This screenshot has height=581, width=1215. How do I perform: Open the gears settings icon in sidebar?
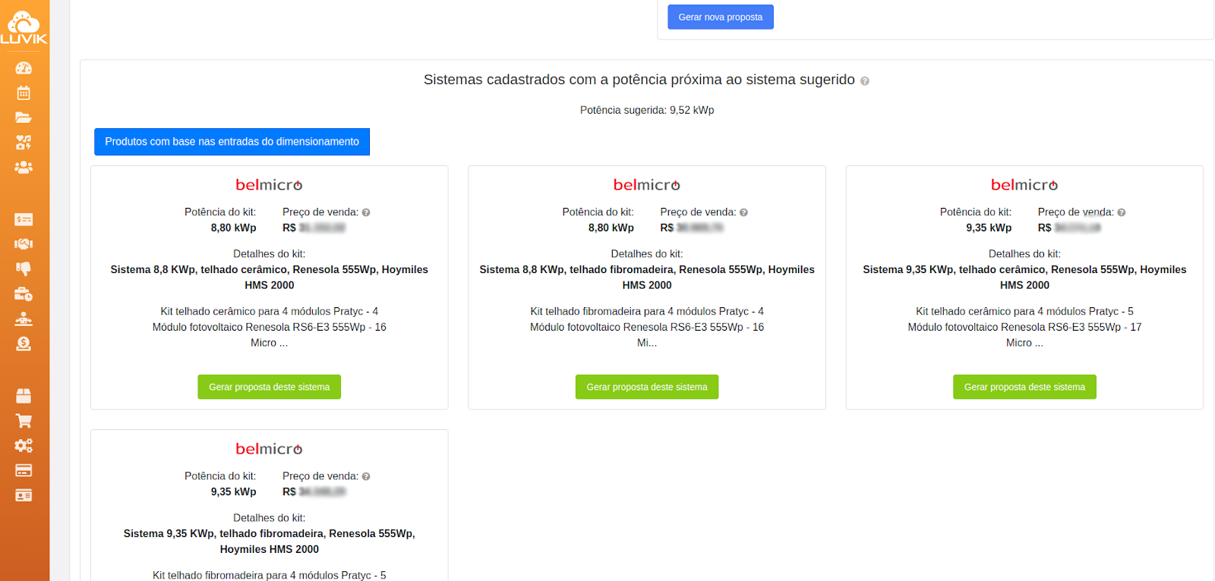(x=24, y=445)
